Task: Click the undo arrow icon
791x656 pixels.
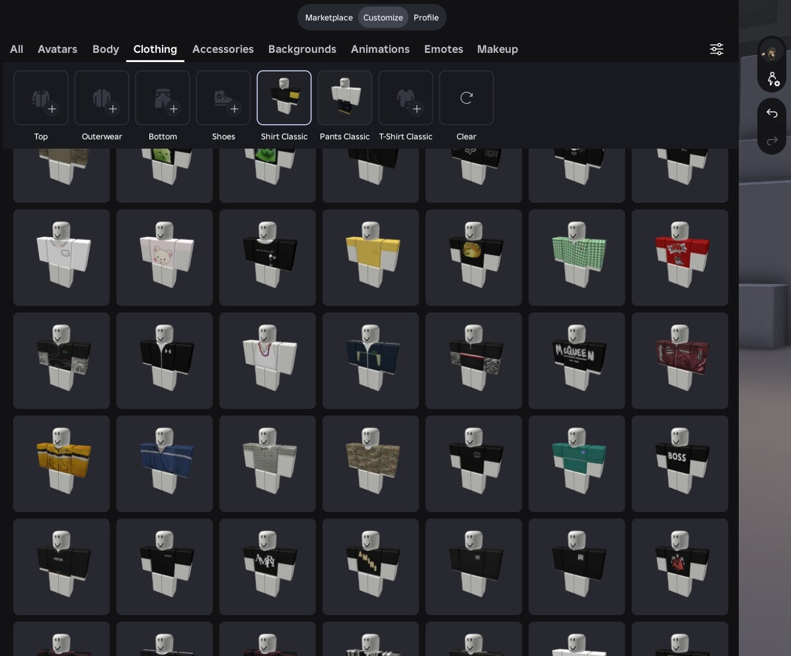Action: [x=772, y=113]
